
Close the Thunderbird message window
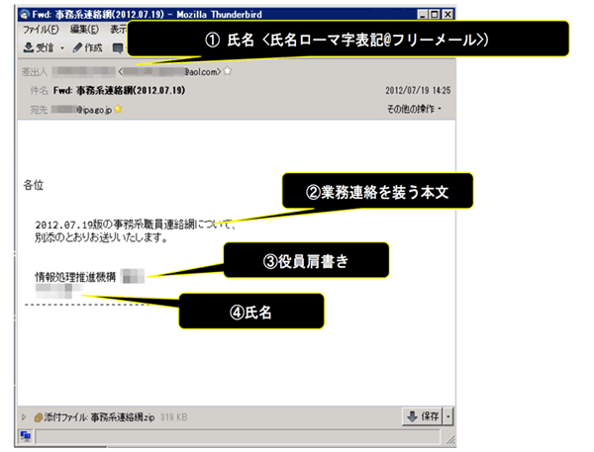click(x=447, y=15)
